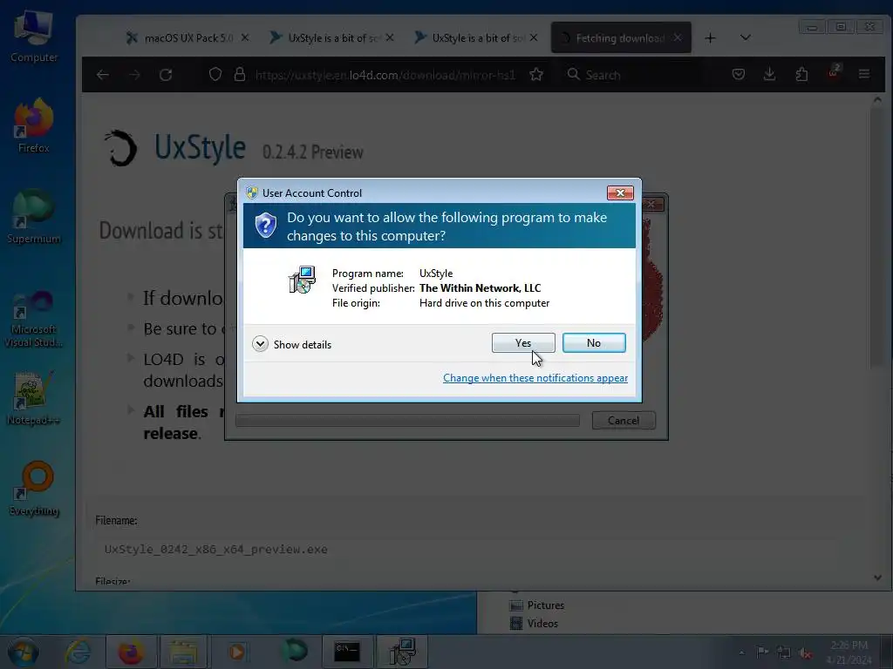Open the extensions puzzle icon
Image resolution: width=893 pixels, height=669 pixels.
(801, 75)
